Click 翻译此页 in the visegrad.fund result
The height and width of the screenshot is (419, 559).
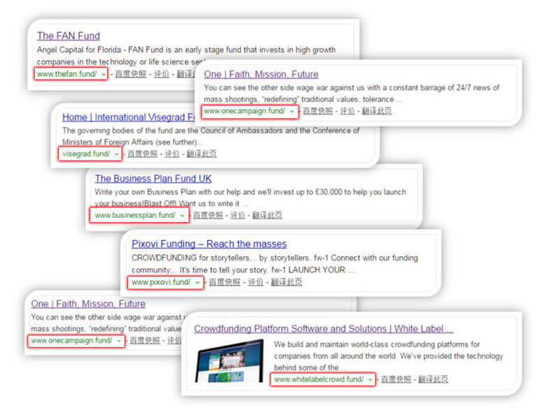[201, 154]
